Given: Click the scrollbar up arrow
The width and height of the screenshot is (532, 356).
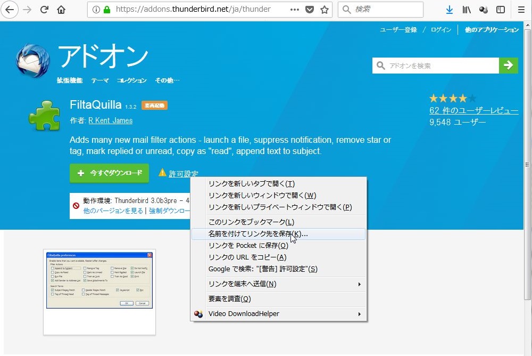Looking at the screenshot, I should (x=527, y=25).
